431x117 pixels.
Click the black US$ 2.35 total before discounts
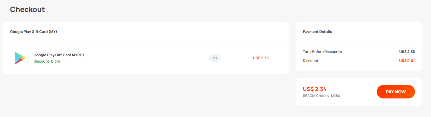[407, 52]
